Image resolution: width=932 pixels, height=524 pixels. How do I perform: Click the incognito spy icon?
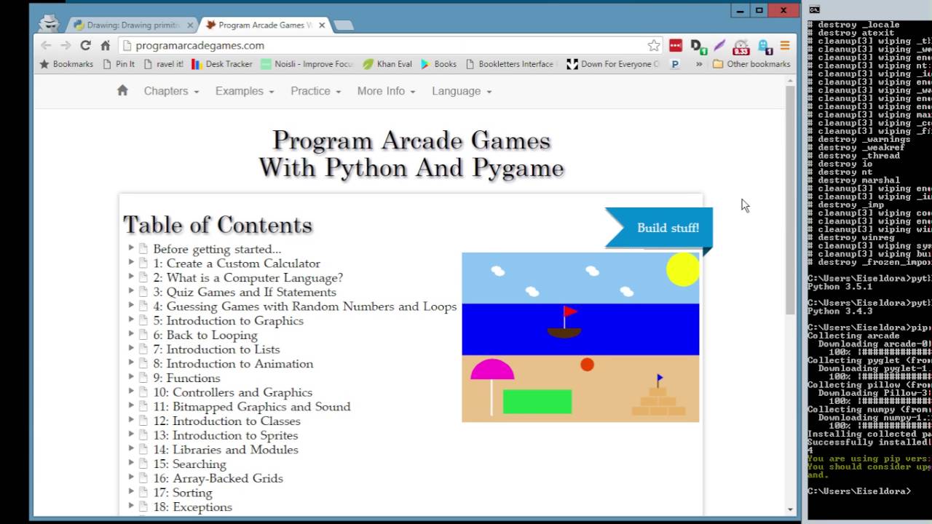click(49, 23)
